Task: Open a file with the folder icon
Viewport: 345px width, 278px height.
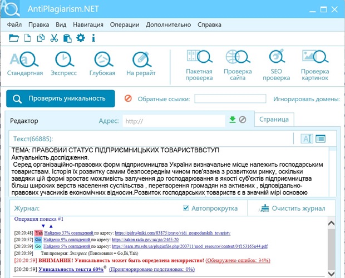Action: [14, 38]
